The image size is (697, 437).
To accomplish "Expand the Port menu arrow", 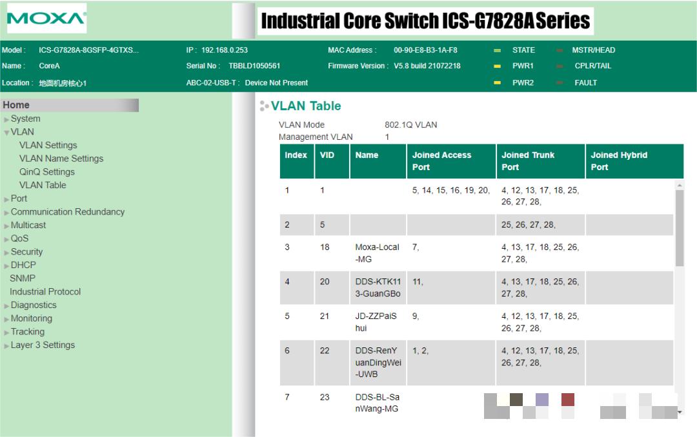I will pyautogui.click(x=6, y=199).
